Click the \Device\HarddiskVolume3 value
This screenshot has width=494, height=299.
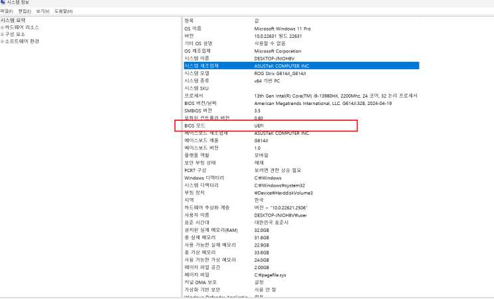[283, 193]
